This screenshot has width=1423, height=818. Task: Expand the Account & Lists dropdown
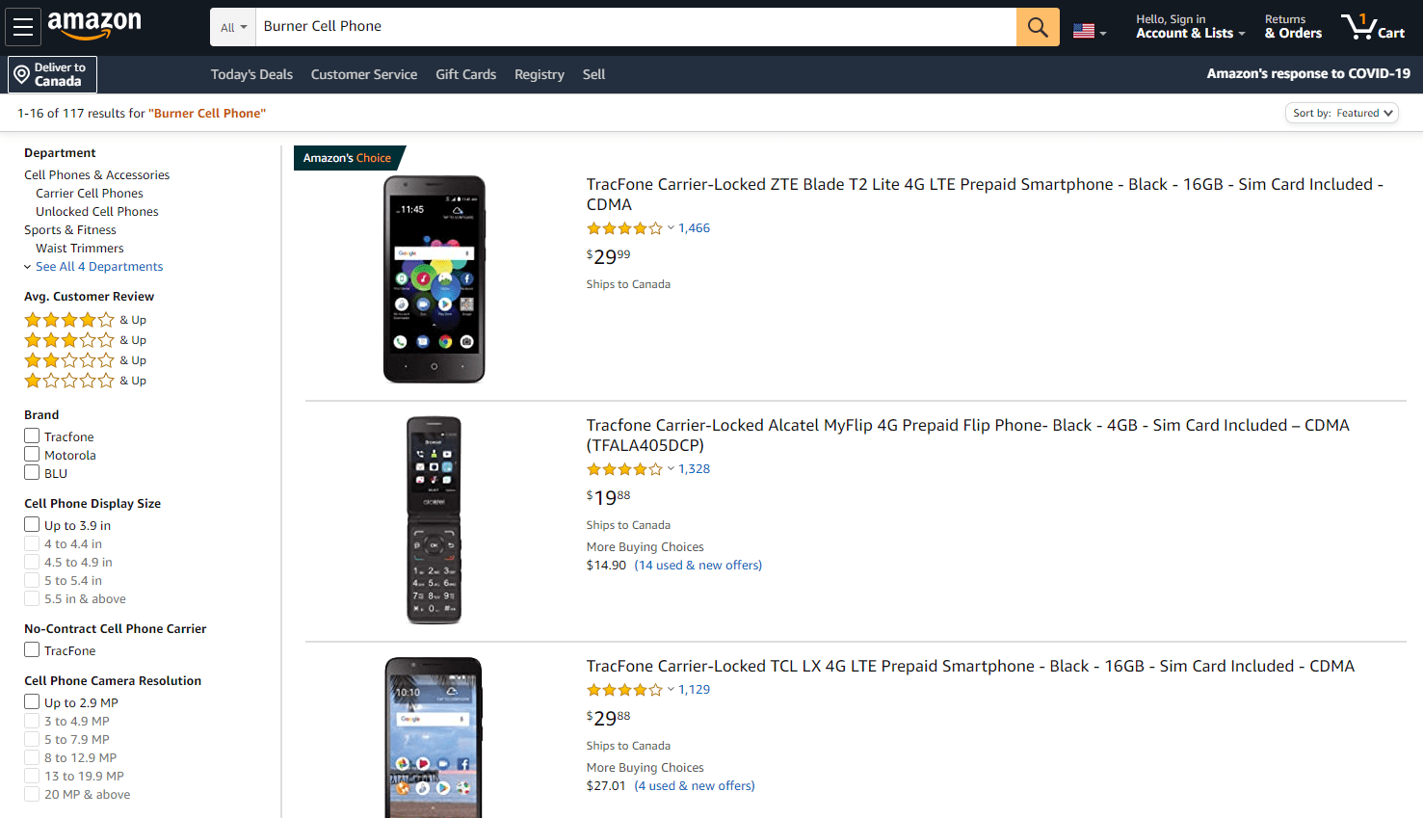tap(1190, 26)
